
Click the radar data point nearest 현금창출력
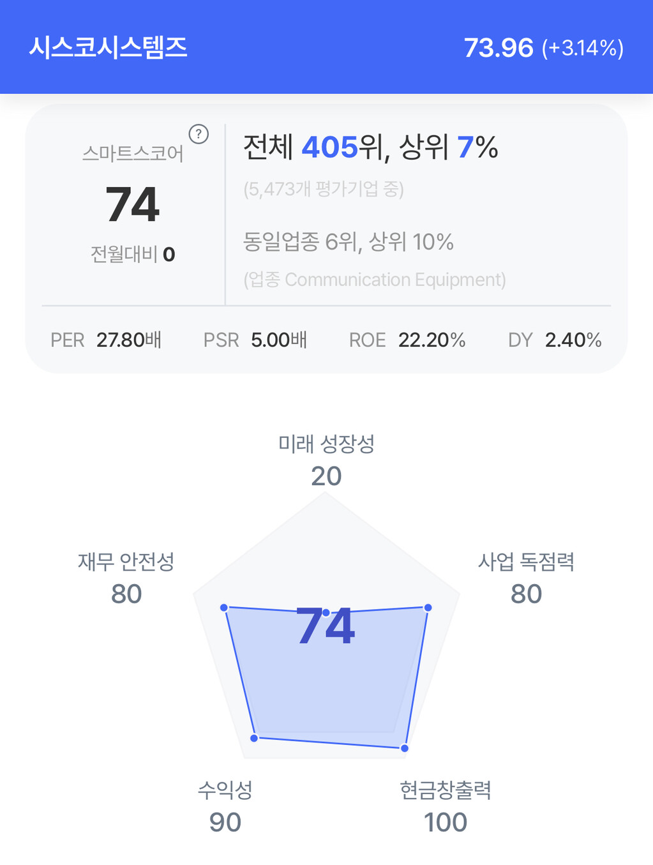[404, 748]
